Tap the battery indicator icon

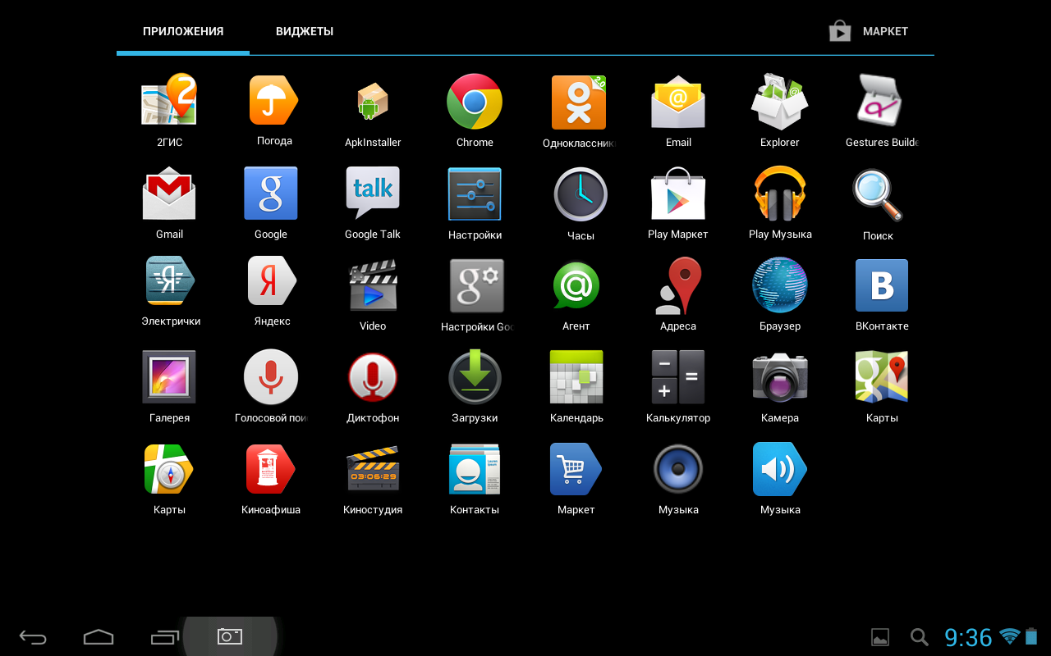[x=1031, y=636]
